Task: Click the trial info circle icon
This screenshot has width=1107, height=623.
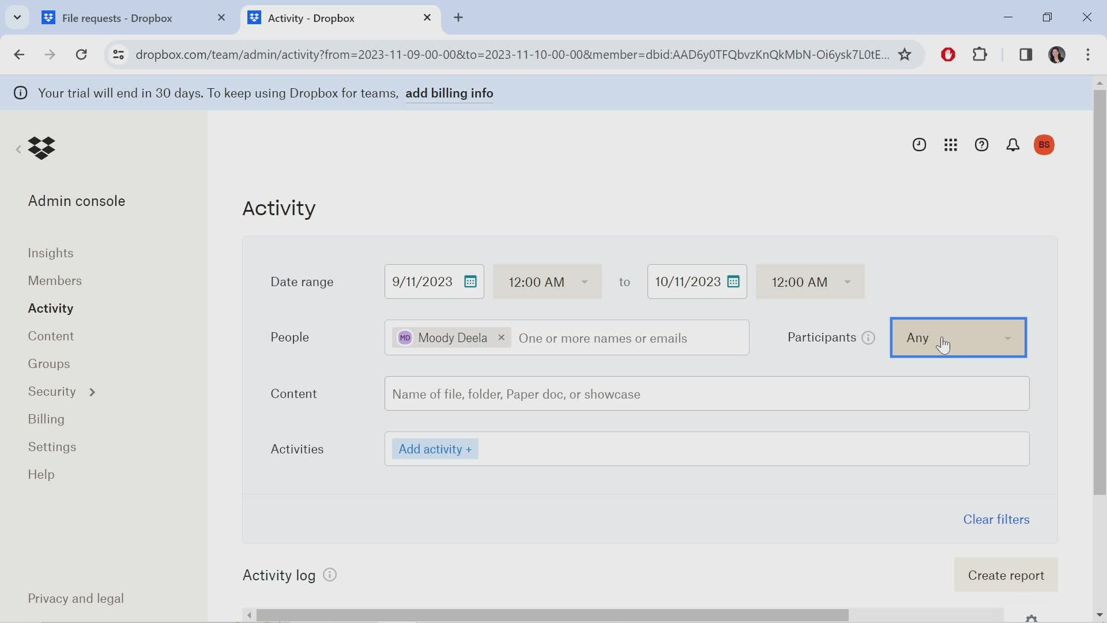Action: [x=21, y=93]
